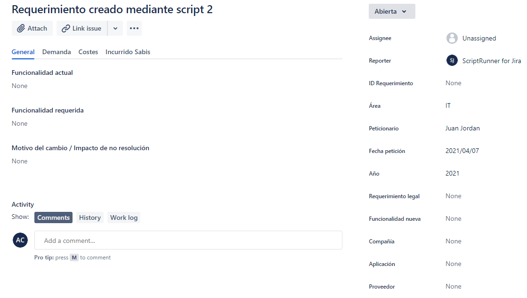Show Comments in the Activity section
The height and width of the screenshot is (298, 527).
53,217
